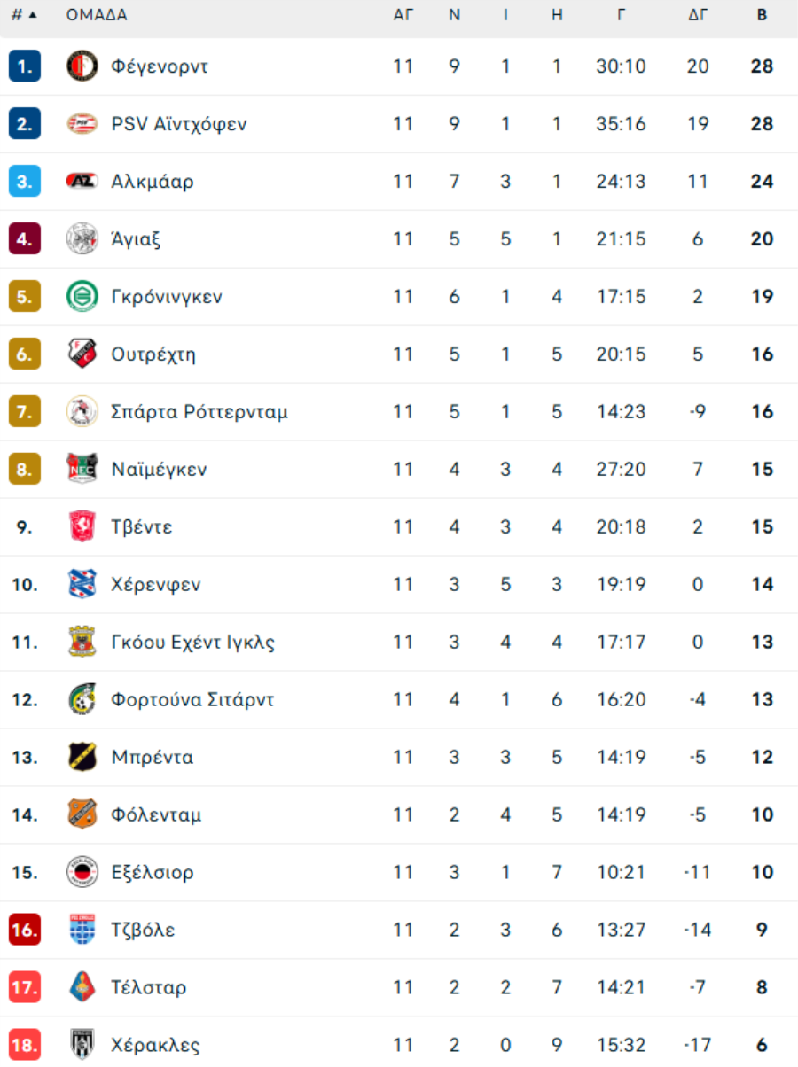Open the Φορτούνα Σιτάρντ team page
This screenshot has height=1067, width=798.
[x=192, y=700]
